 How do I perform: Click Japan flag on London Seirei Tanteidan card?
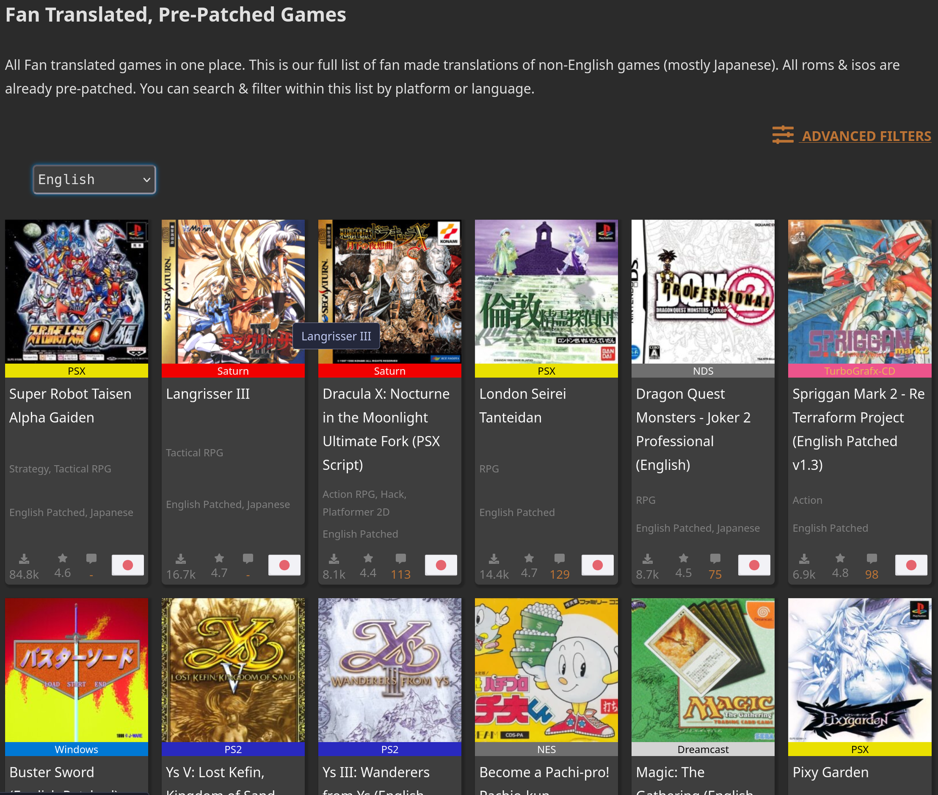point(598,565)
